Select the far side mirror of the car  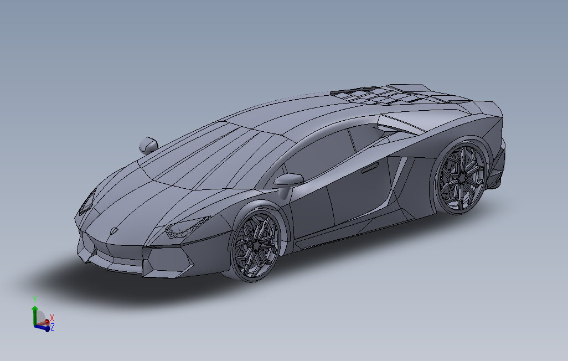[x=148, y=145]
